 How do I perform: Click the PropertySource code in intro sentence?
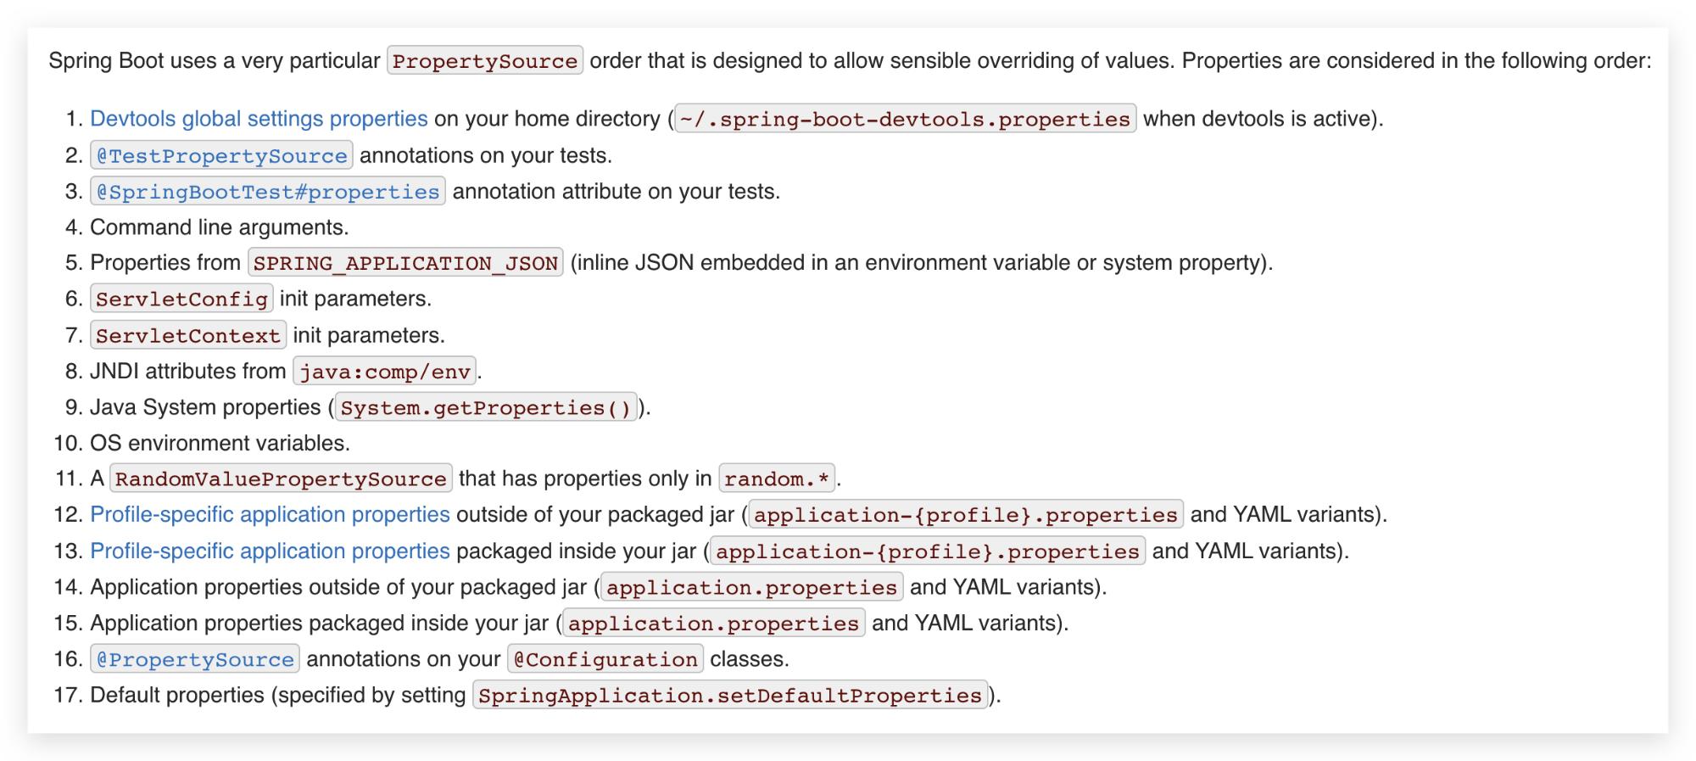point(485,61)
